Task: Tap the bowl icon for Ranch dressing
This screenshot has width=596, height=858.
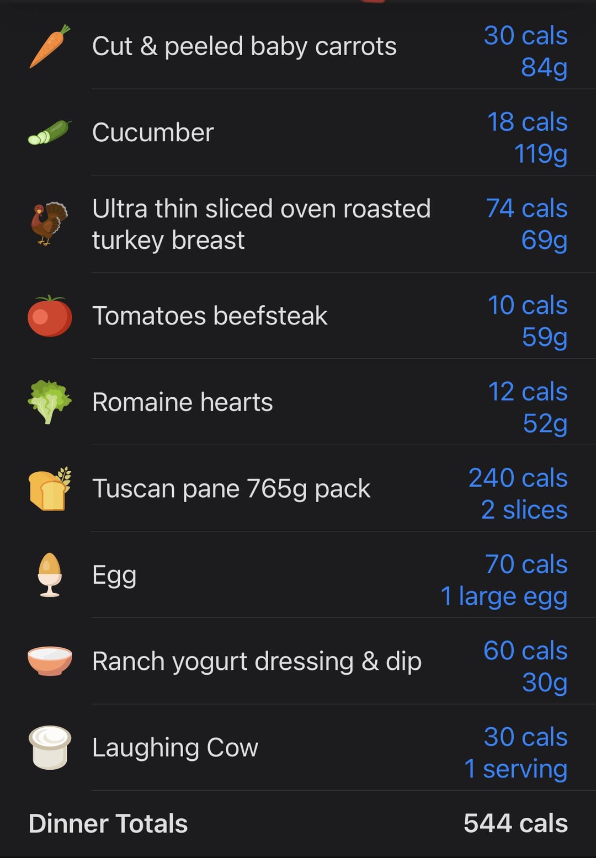Action: pos(50,661)
